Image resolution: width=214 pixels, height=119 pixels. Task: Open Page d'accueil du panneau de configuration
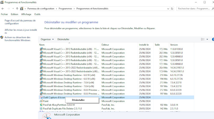[x=20, y=22]
